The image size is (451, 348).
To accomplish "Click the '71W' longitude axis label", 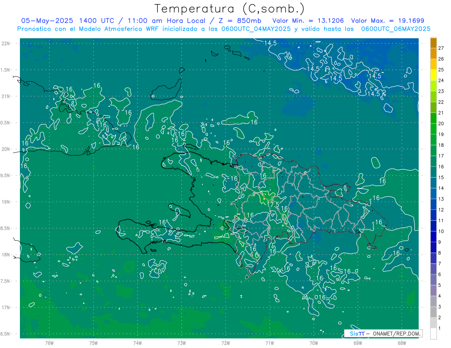I will click(269, 343).
